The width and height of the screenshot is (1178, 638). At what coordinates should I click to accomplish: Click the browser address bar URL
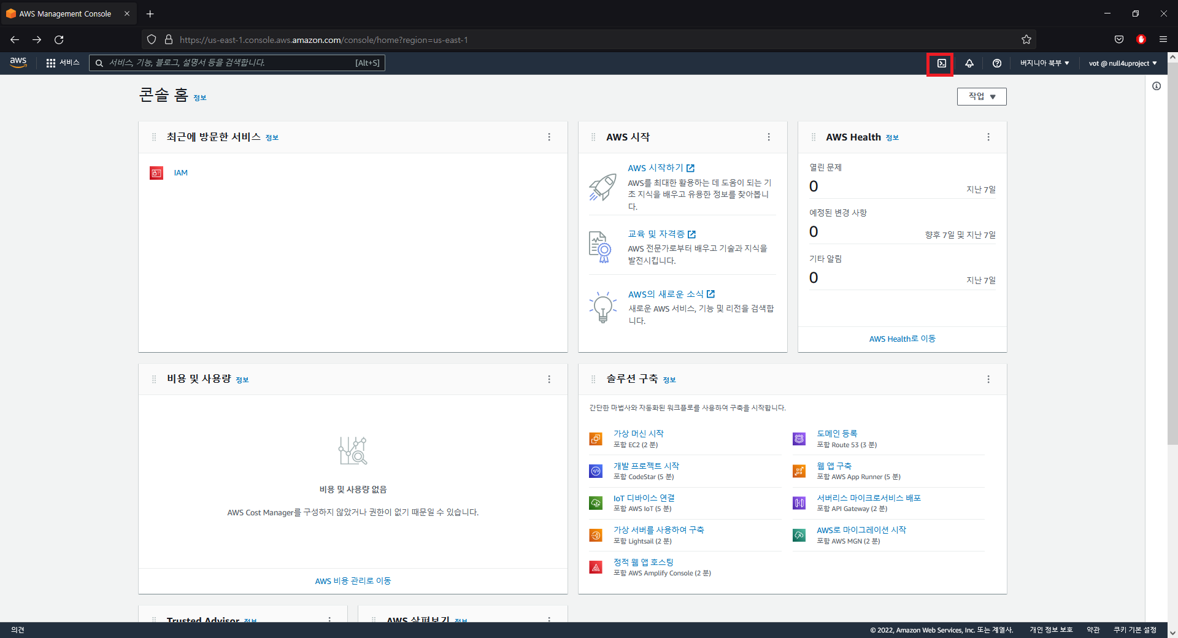tap(323, 40)
